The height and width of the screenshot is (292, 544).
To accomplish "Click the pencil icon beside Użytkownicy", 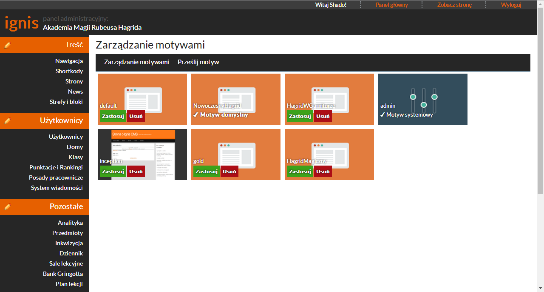I will coord(7,120).
